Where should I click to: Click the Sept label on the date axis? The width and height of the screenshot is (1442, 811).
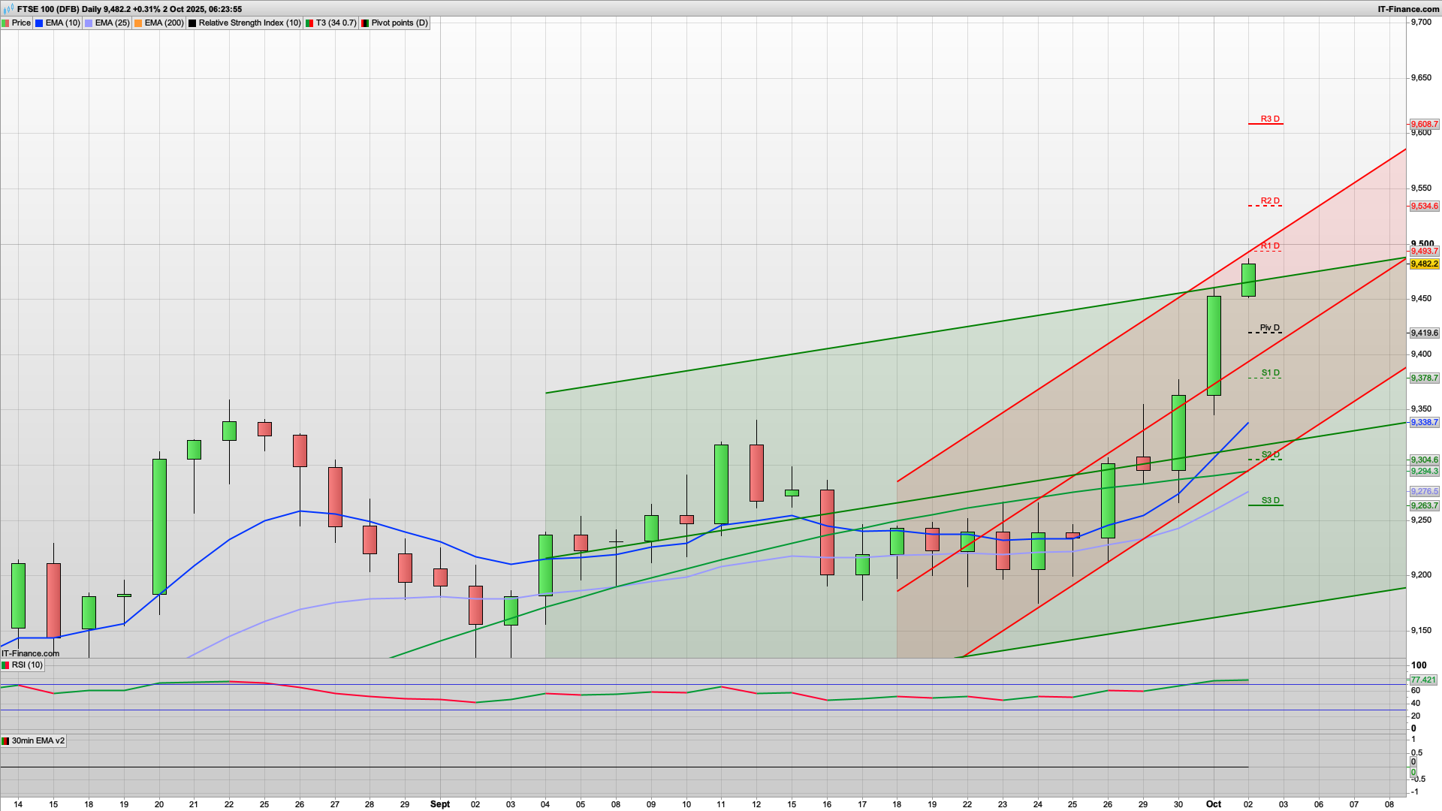(x=440, y=804)
